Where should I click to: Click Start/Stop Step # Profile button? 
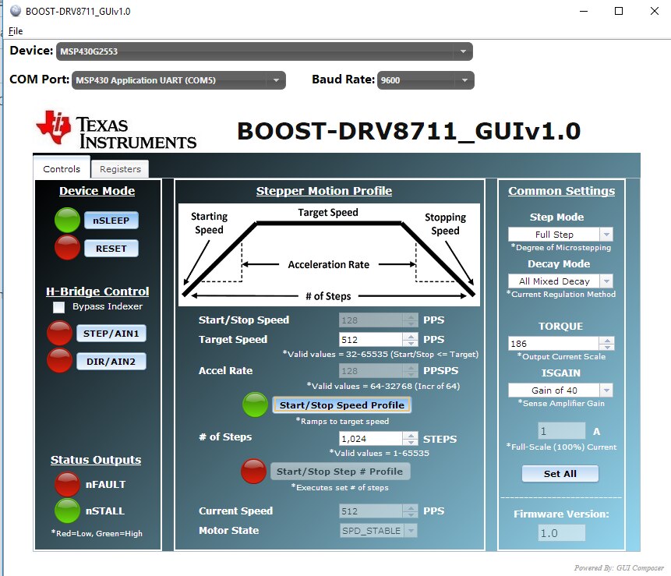[340, 471]
